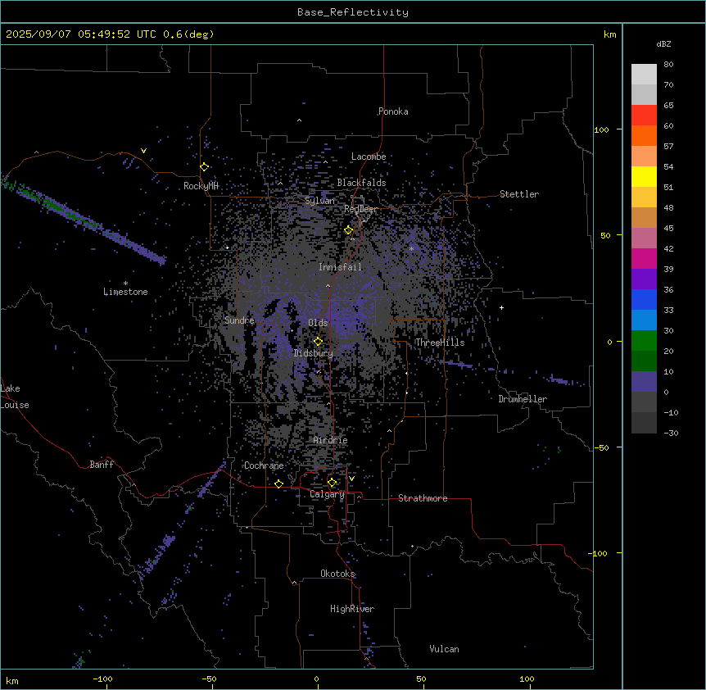Image resolution: width=706 pixels, height=690 pixels.
Task: Select the violet 36–39 dBZ legend swatch
Action: [x=644, y=279]
